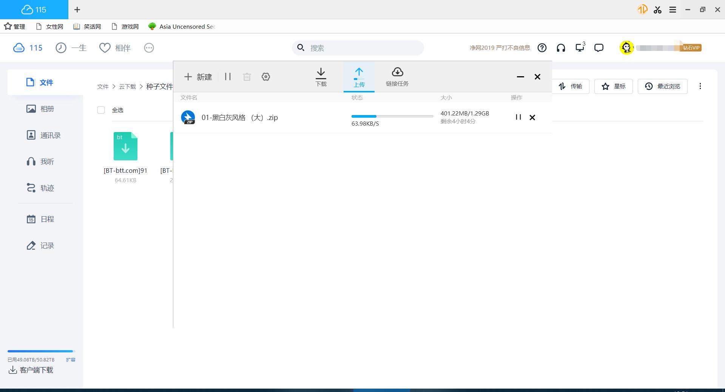Switch to the 链接任务 link tasks tab
Viewport: 725px width, 392px height.
point(397,77)
